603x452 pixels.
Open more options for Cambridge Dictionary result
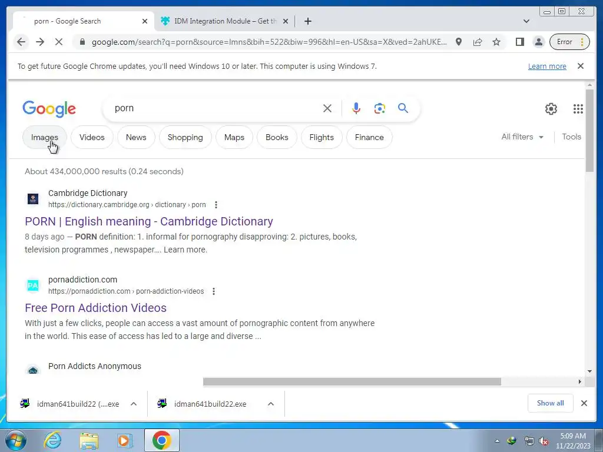click(216, 205)
